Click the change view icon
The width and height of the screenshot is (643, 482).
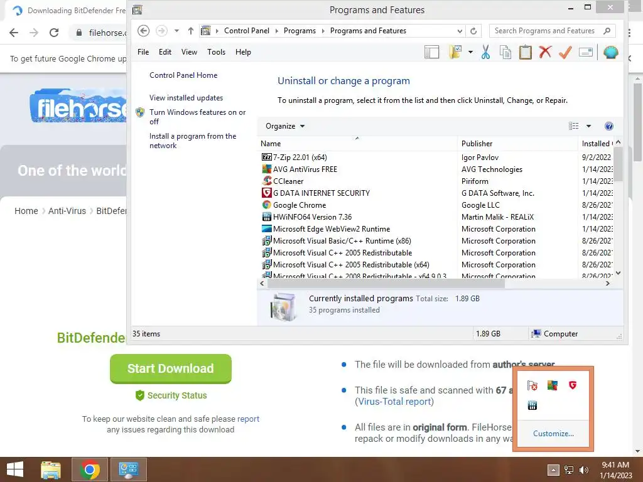click(x=574, y=126)
